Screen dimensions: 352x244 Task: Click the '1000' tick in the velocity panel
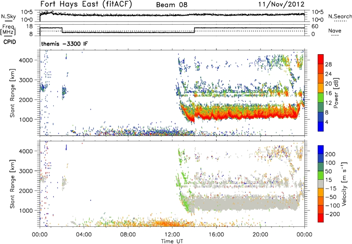[x=26, y=211]
